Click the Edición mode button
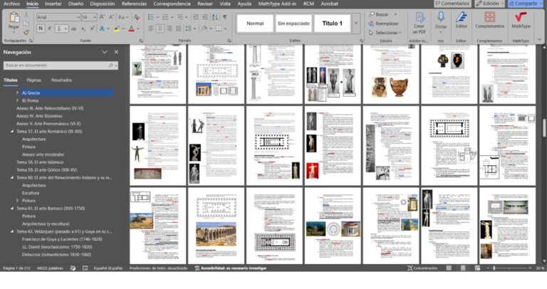Viewport: 547px width, 289px height. pyautogui.click(x=490, y=4)
